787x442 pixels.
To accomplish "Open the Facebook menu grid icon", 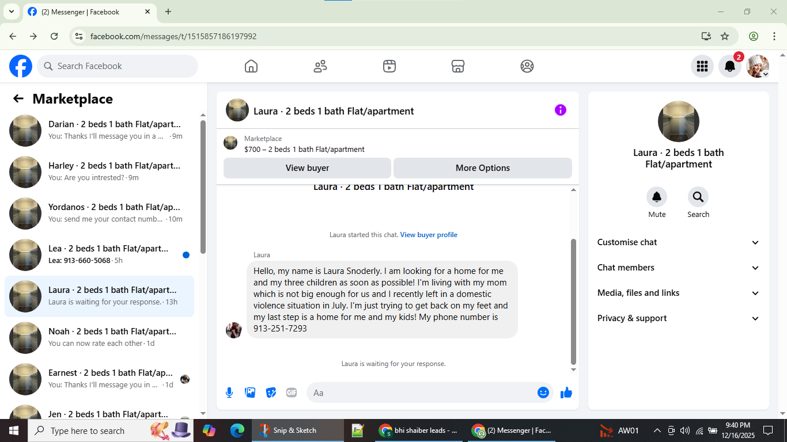I will click(x=702, y=66).
